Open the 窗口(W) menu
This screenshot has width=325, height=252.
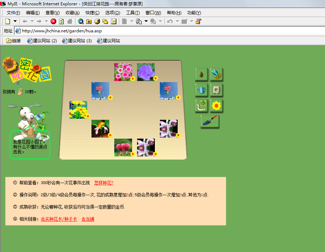pos(153,13)
